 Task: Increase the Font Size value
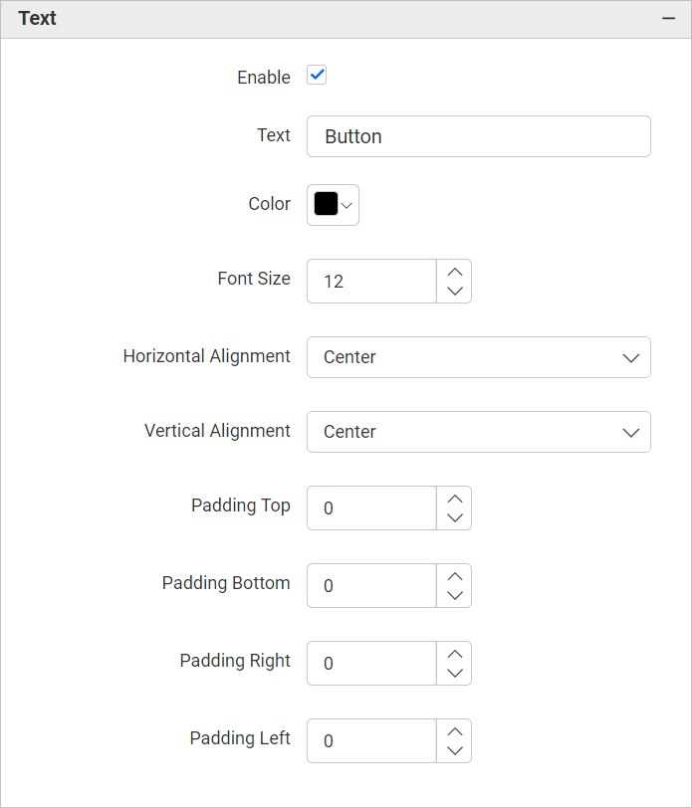click(x=454, y=270)
